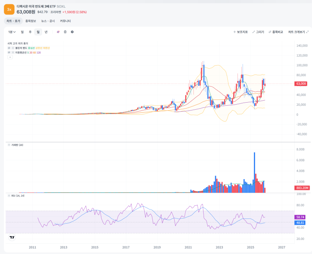Image resolution: width=312 pixels, height=254 pixels.
Task: Select the 일 daily timeframe
Action: click(x=22, y=32)
